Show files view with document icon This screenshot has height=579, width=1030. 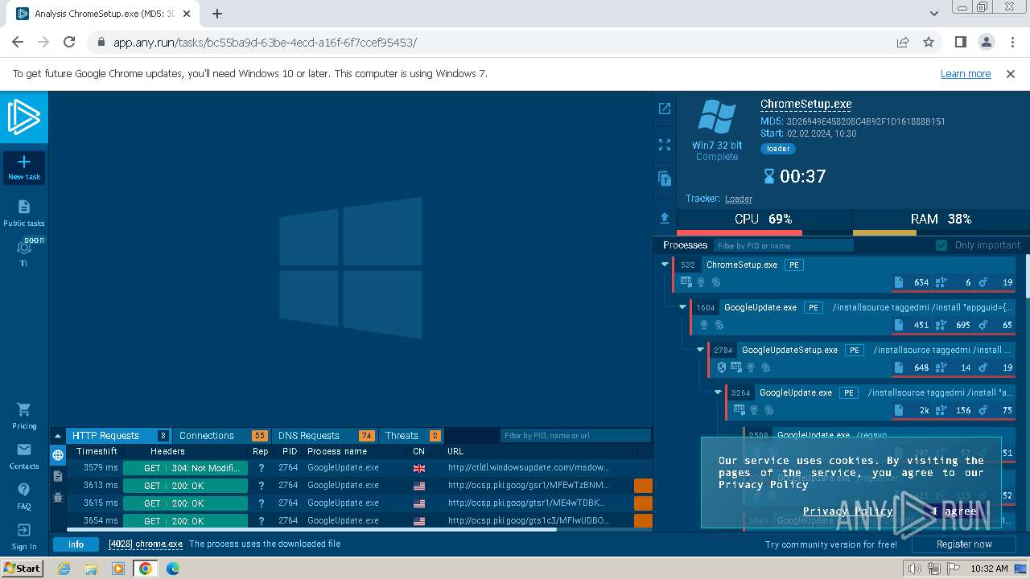[x=58, y=477]
